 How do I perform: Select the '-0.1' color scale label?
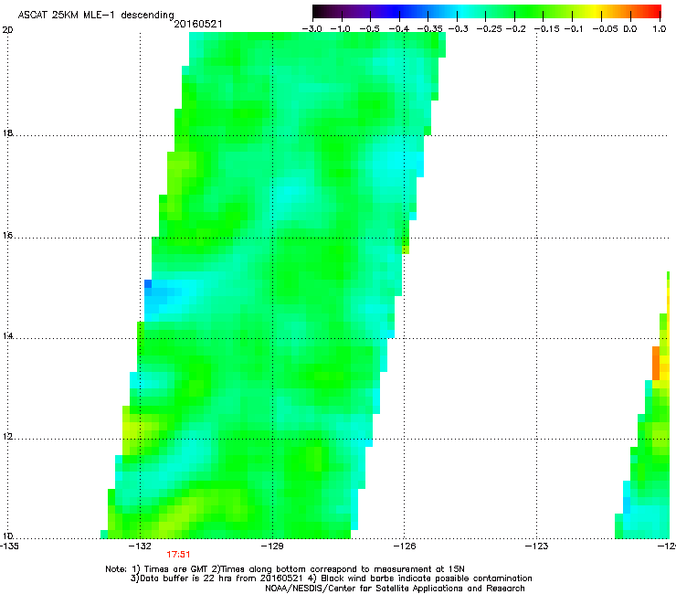[574, 29]
